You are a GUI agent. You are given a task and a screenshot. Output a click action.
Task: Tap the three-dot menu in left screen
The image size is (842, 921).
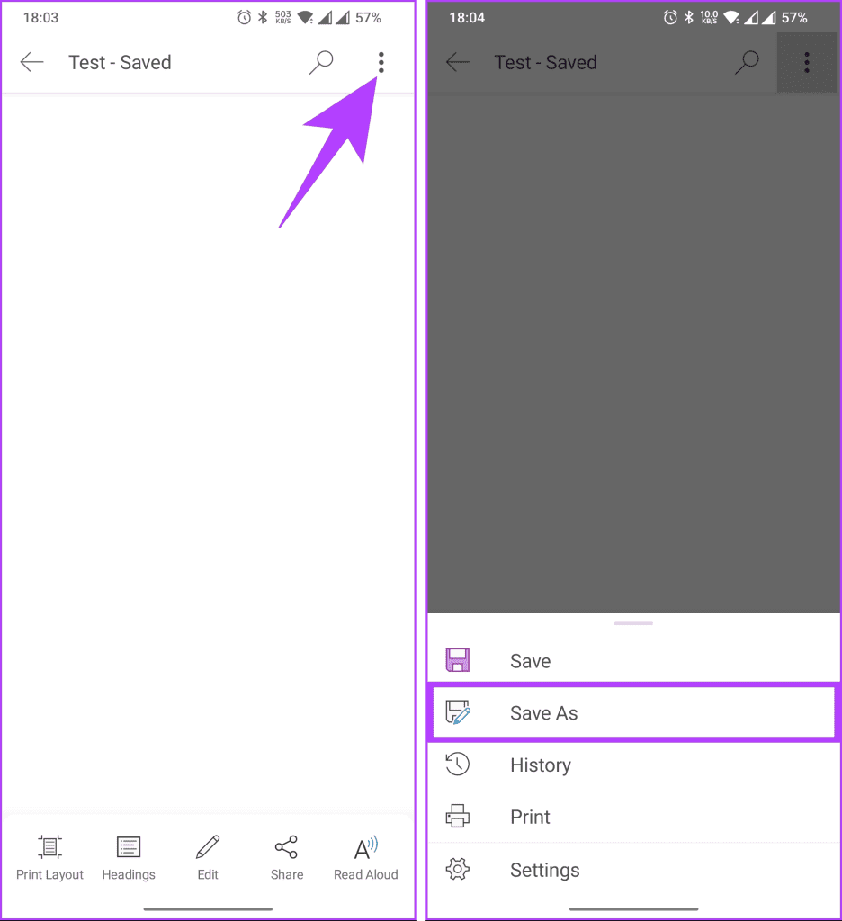tap(381, 62)
